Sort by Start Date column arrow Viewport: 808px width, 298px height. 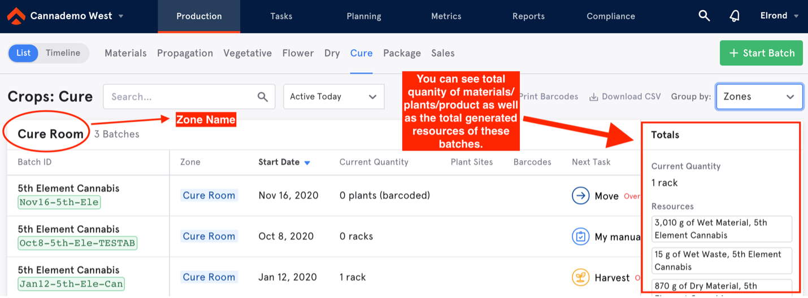click(307, 163)
